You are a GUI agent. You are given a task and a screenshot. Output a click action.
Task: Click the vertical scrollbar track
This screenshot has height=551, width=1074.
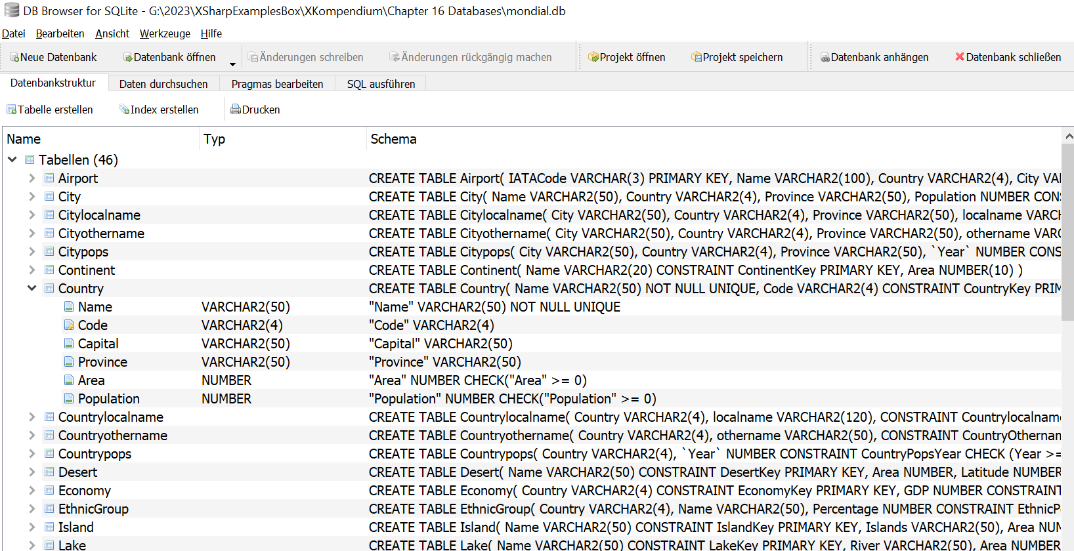pos(1067,436)
